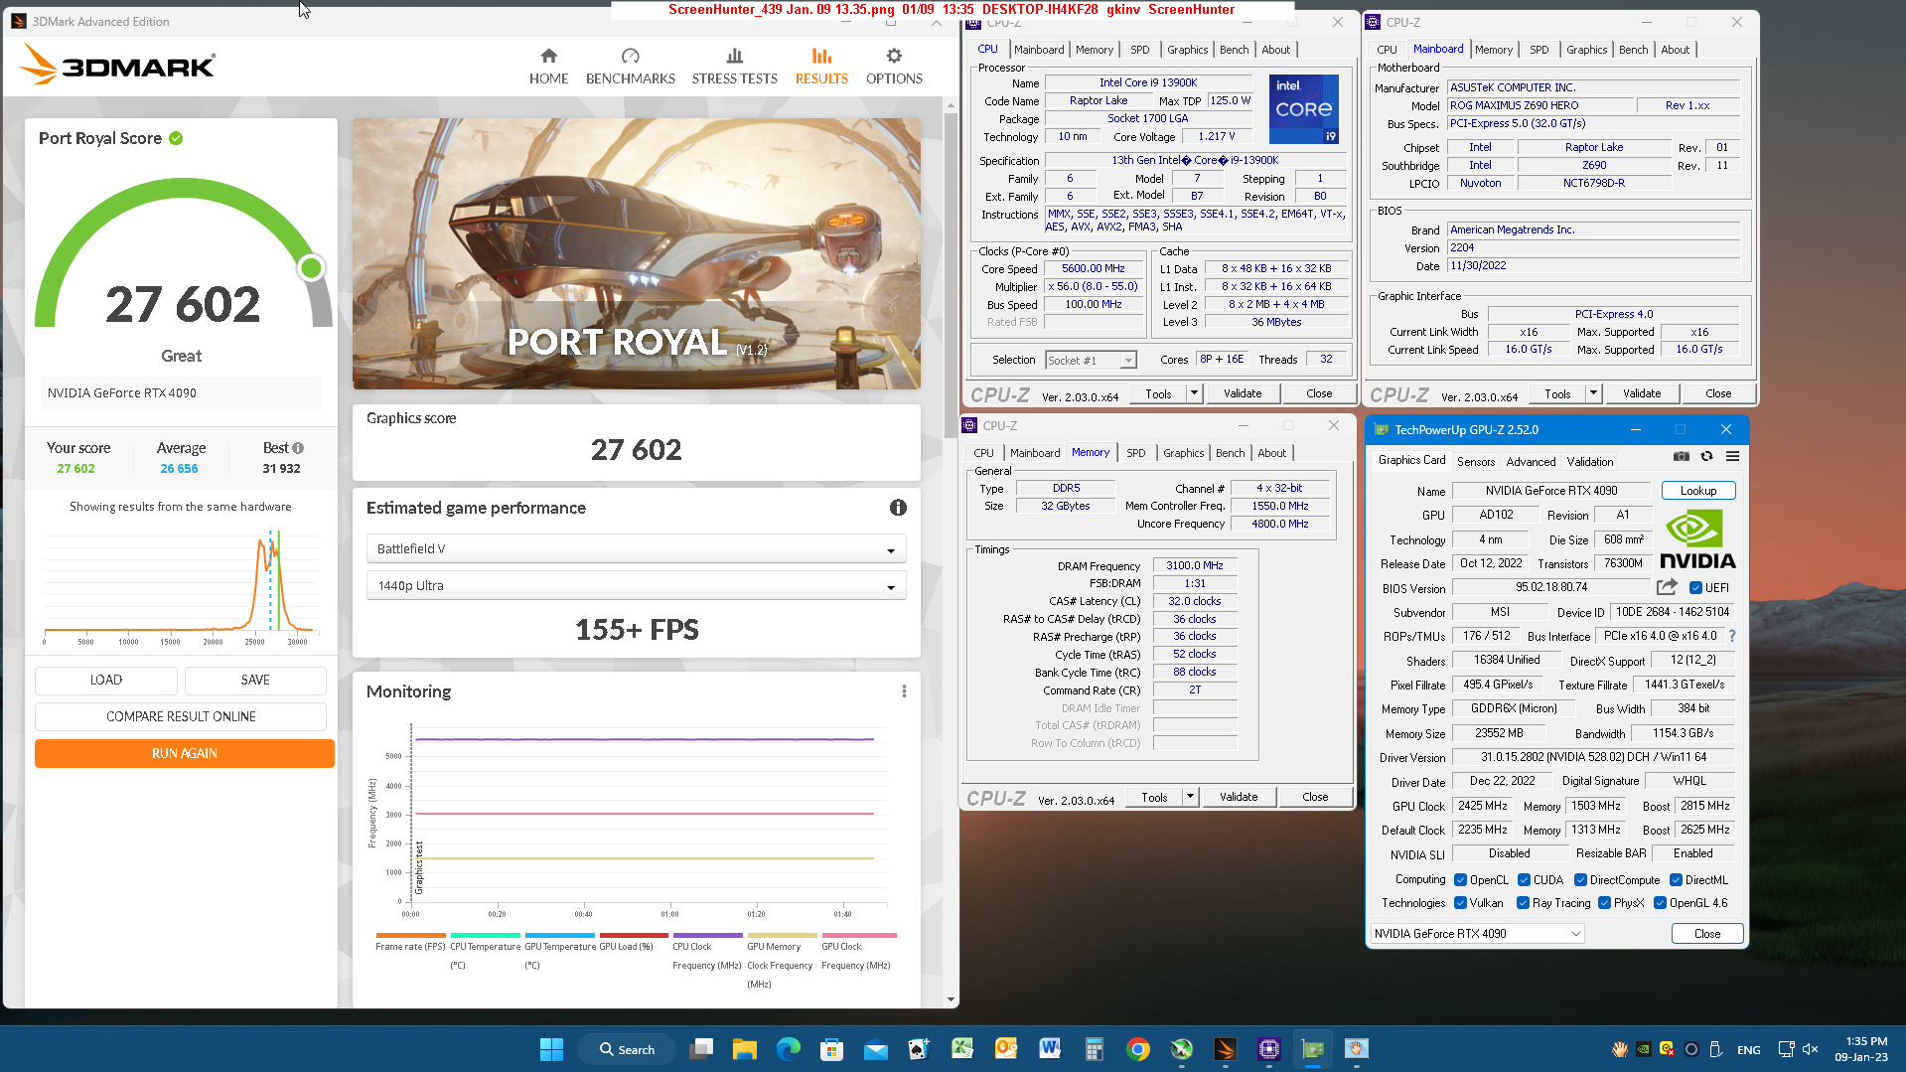
Task: Refresh GPU-Z data with refresh icon
Action: tap(1706, 456)
